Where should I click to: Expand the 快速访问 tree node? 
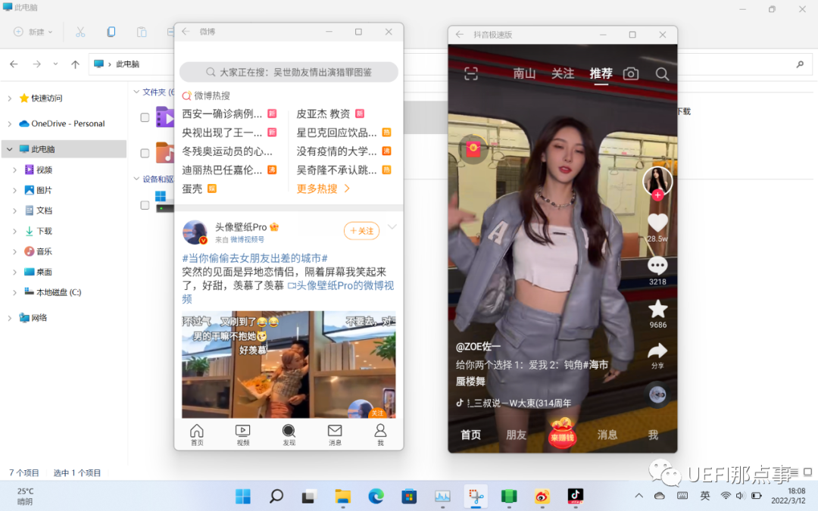[10, 98]
